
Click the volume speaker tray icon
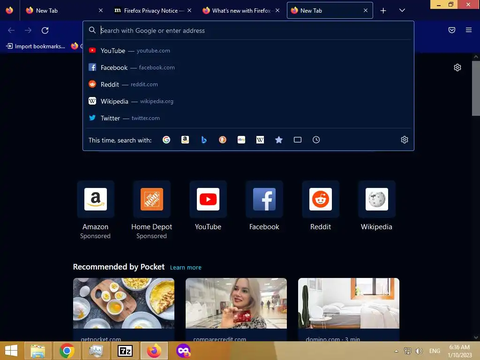click(x=419, y=351)
